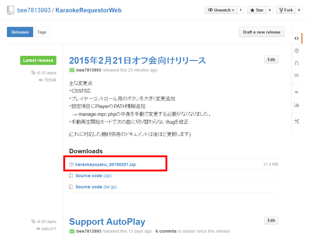Image resolution: width=309 pixels, height=239 pixels.
Task: Click the repository book icon beside bee7813993
Action: click(x=11, y=11)
